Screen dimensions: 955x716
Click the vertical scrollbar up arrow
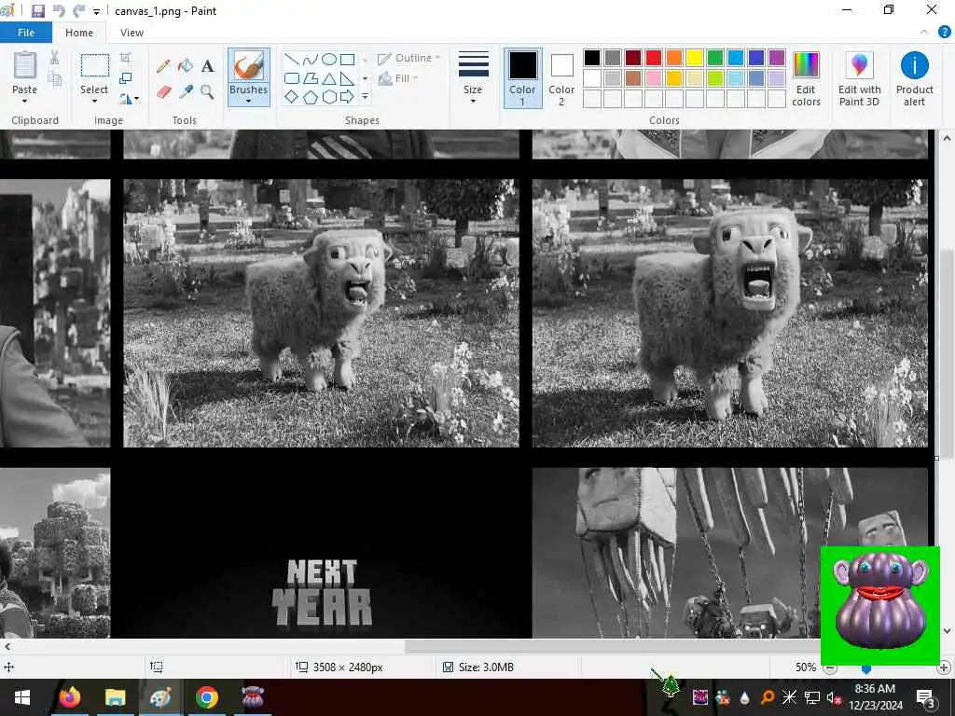coord(948,138)
